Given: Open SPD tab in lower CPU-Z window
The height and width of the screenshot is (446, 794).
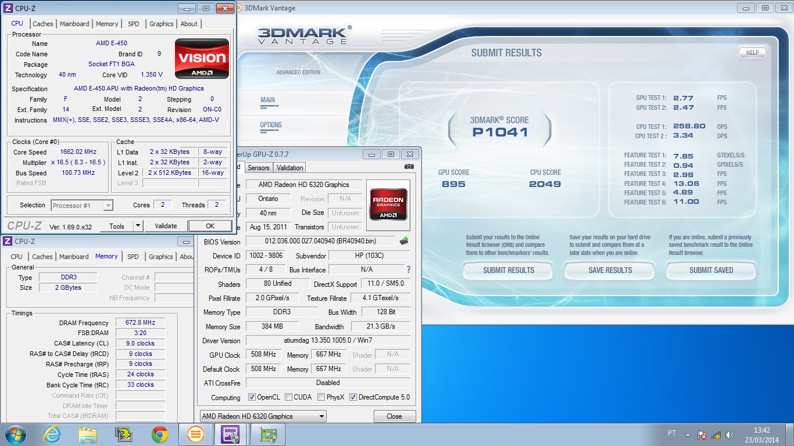Looking at the screenshot, I should pos(133,257).
